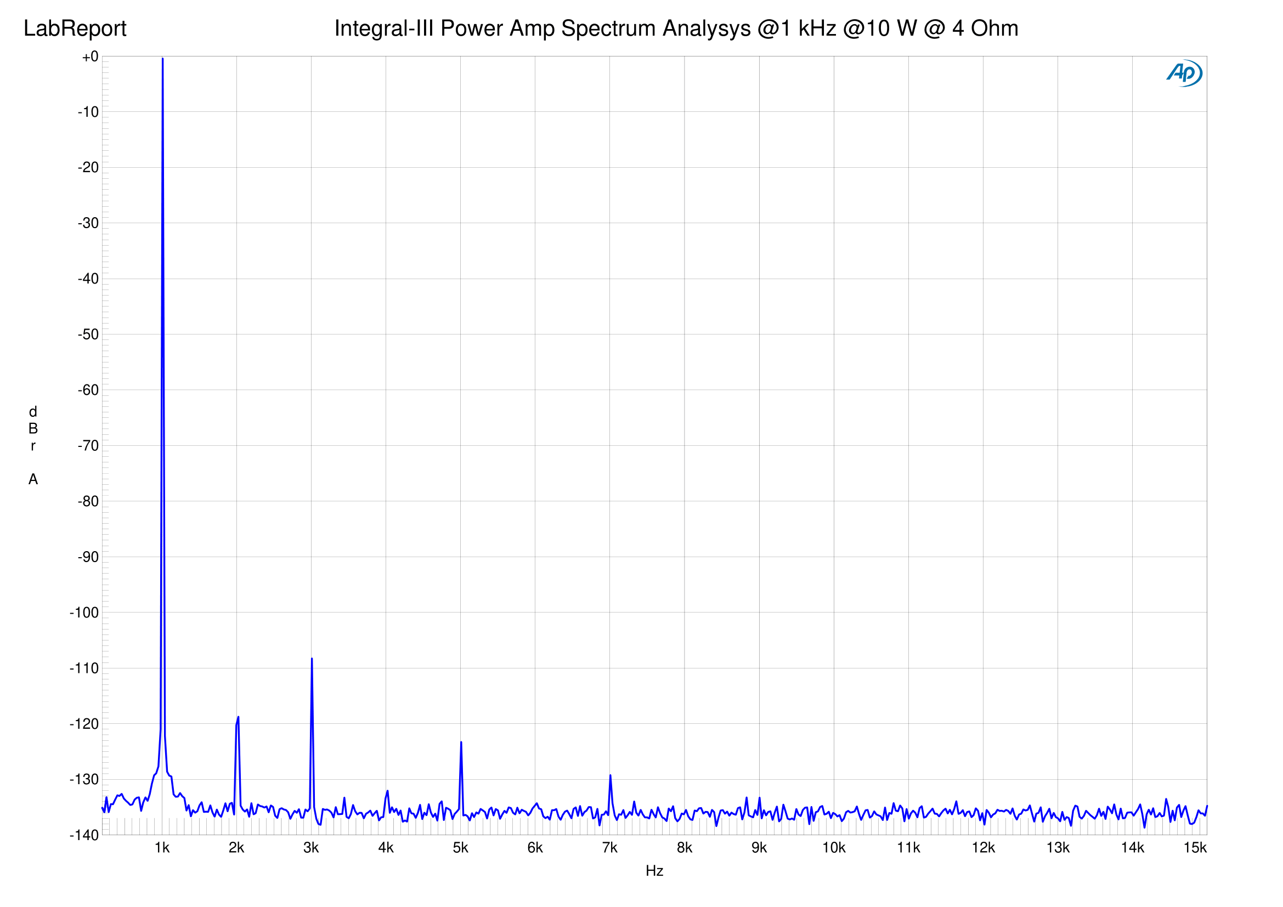
Task: Click the -50 y-axis label
Action: pos(88,334)
